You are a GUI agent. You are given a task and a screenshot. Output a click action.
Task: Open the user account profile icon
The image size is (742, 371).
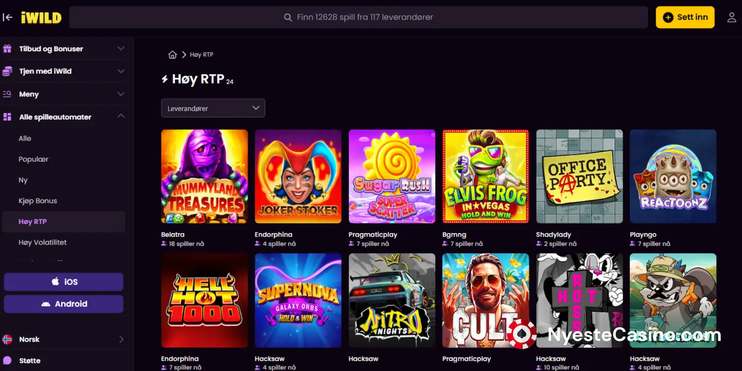click(732, 17)
